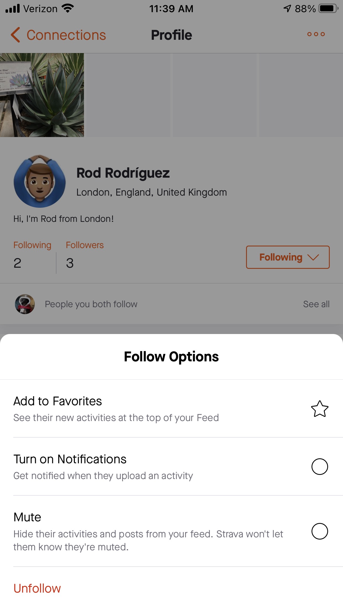Tap the location arrow status icon

pos(287,9)
